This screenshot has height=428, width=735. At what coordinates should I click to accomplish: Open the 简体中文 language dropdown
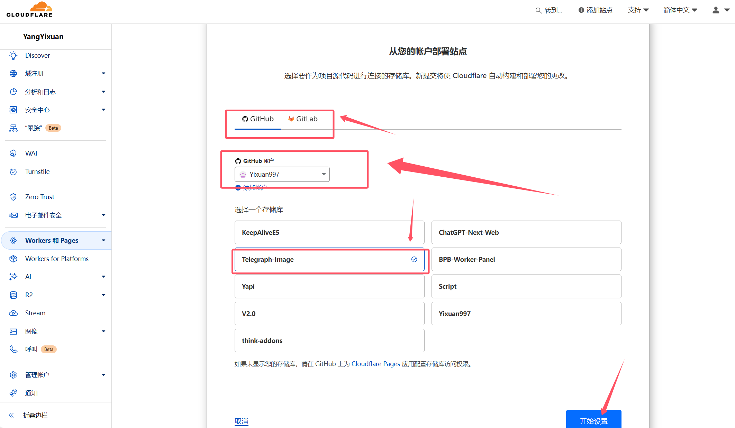point(680,10)
